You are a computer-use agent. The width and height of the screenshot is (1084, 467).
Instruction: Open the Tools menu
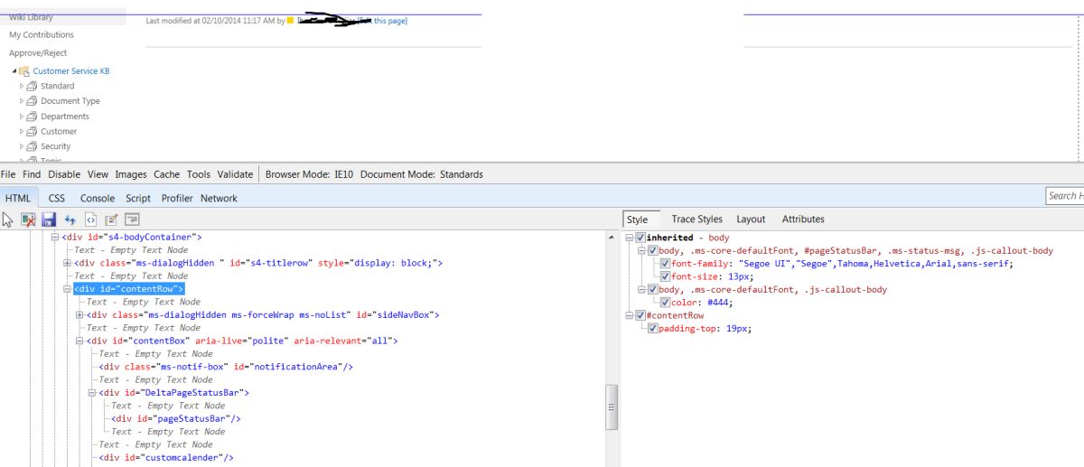click(199, 174)
